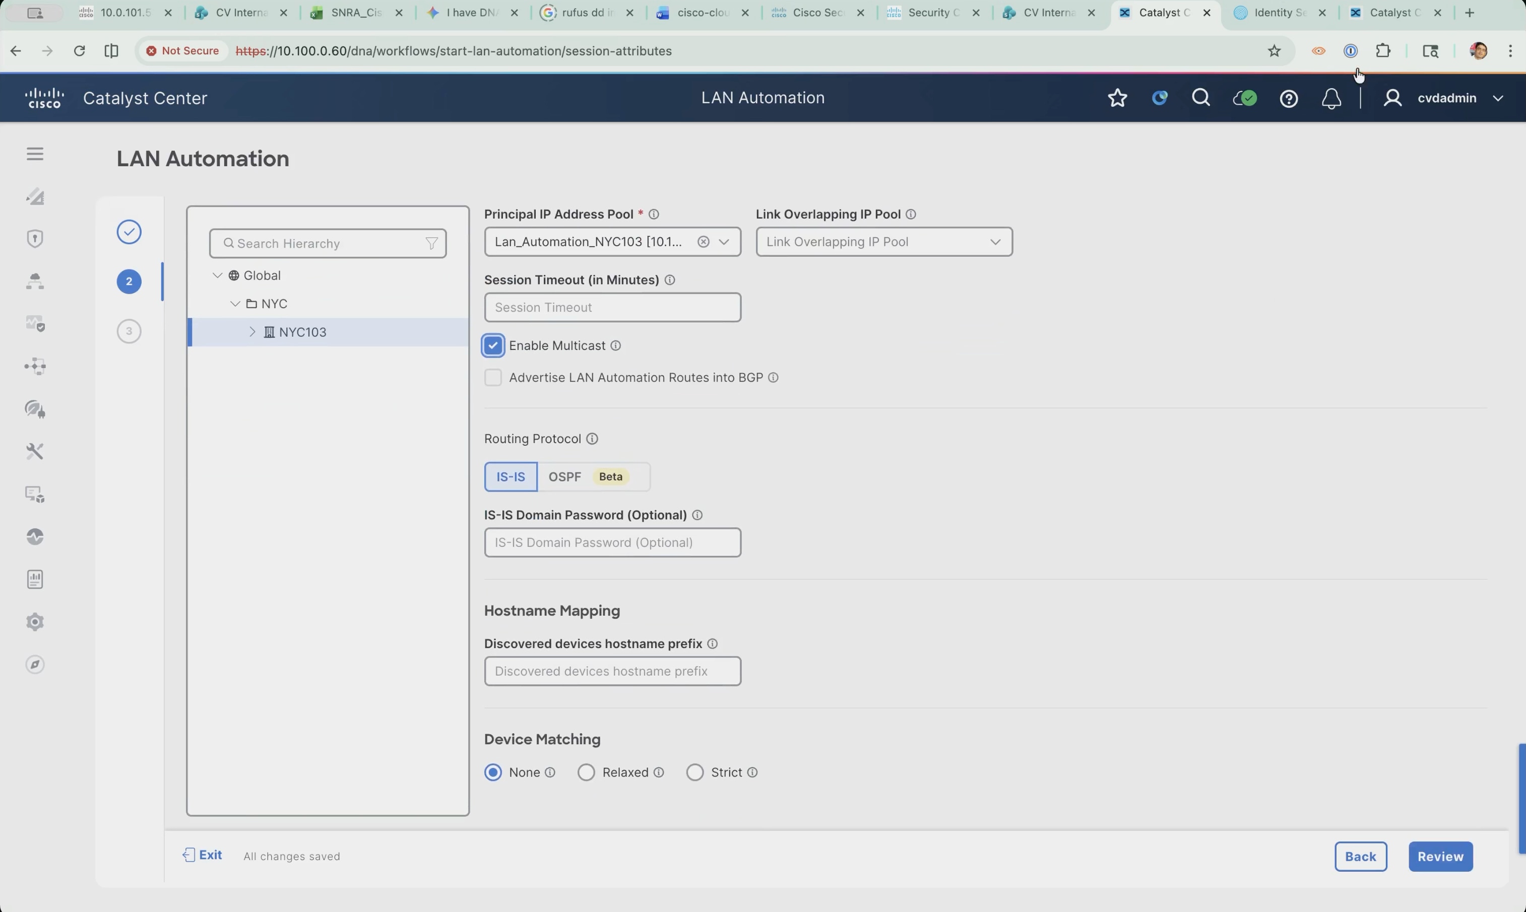The image size is (1526, 912).
Task: Open the help question mark icon
Action: pos(1289,98)
